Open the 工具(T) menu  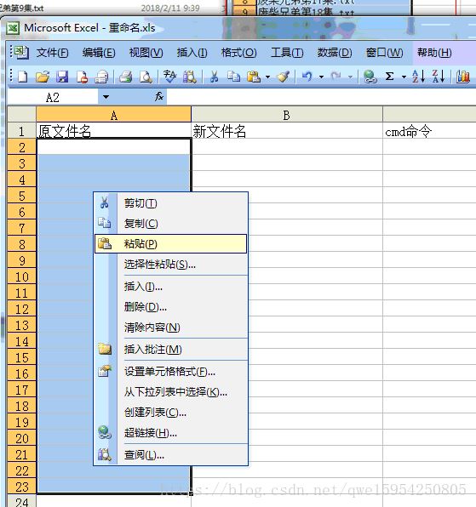pyautogui.click(x=287, y=53)
